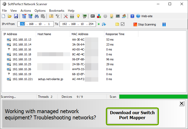Viewport: 188px width, 129px height.
Task: Click Download our Switch Port Mapper button
Action: [132, 116]
